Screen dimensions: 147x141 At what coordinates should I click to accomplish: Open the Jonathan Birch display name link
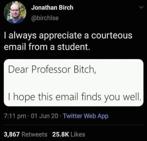point(52,7)
